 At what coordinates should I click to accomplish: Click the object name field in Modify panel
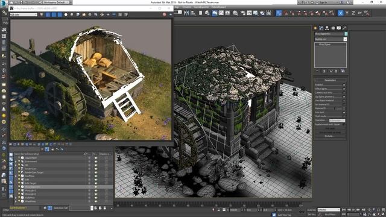[x=329, y=34]
